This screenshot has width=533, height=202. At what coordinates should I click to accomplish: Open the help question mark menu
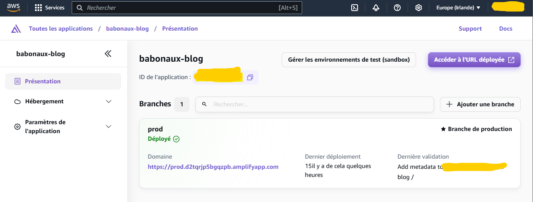[397, 8]
